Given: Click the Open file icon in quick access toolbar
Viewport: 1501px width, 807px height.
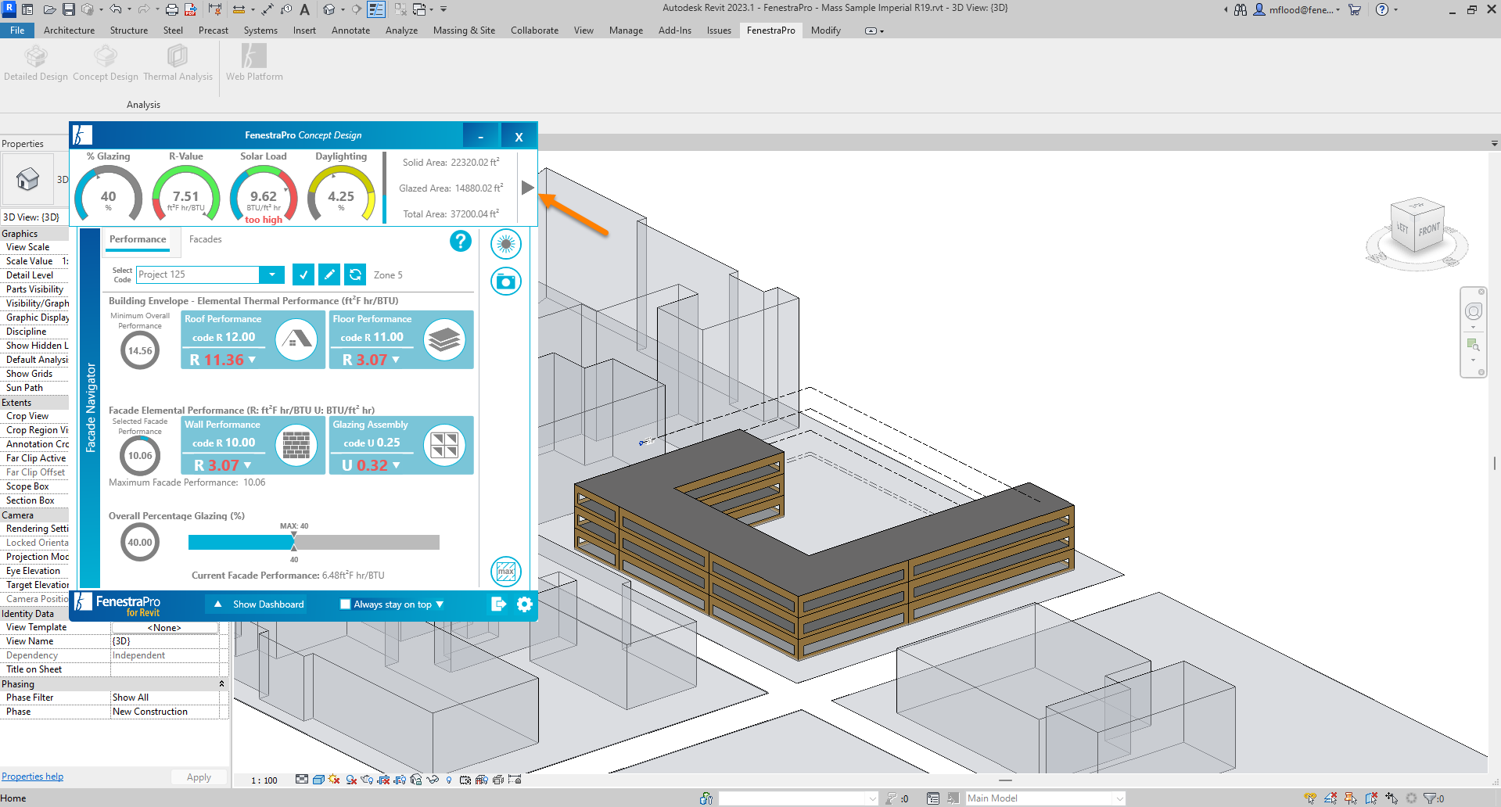Looking at the screenshot, I should (49, 9).
